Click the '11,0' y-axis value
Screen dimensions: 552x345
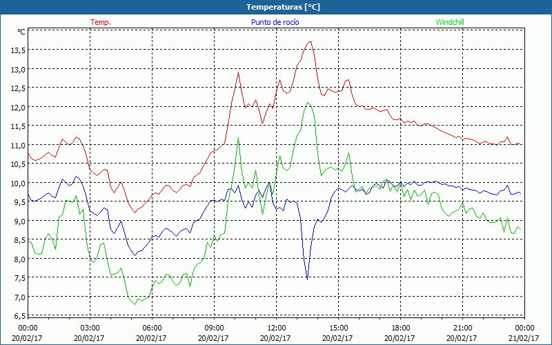18,146
